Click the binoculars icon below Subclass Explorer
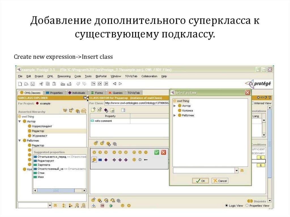 pos(55,205)
